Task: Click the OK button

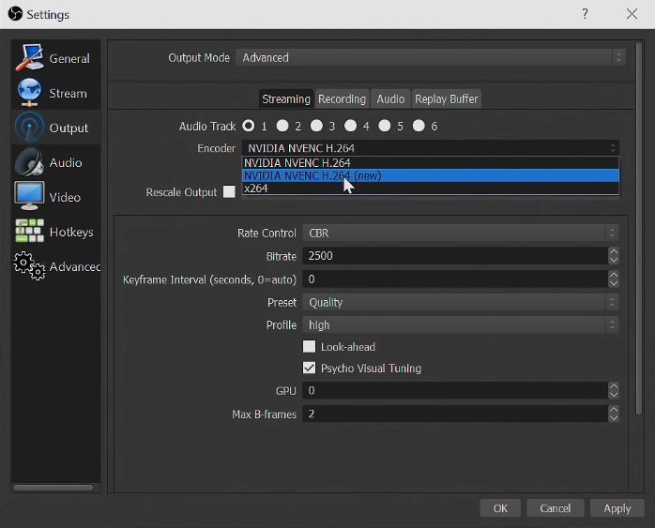Action: [500, 508]
